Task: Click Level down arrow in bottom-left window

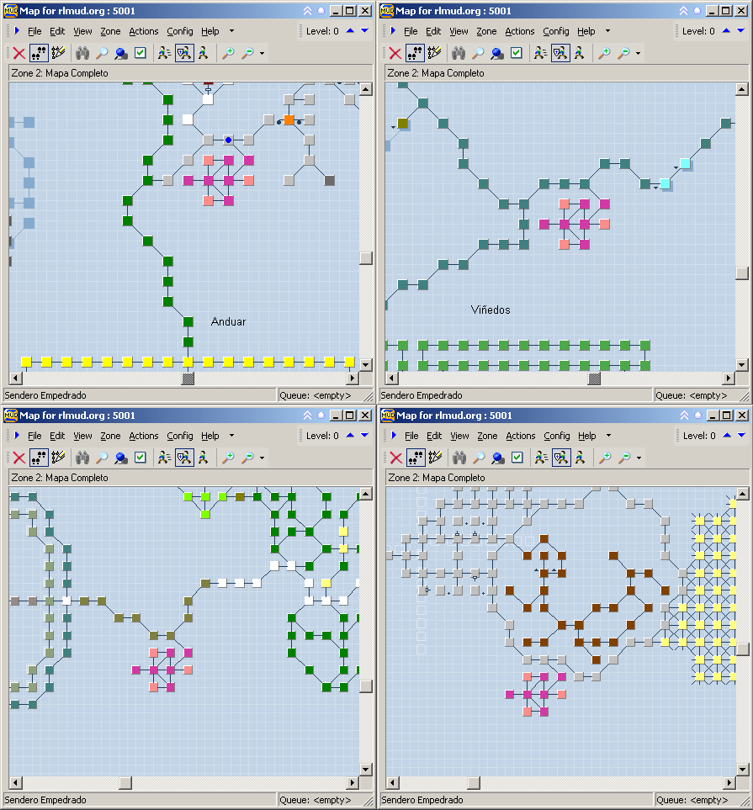Action: pos(364,436)
